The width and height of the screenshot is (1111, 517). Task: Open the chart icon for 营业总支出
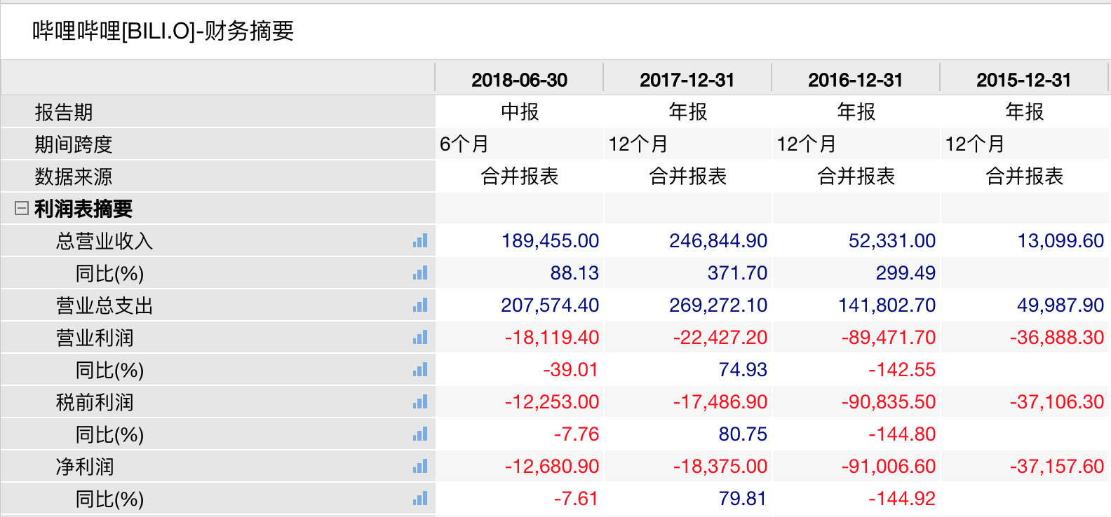(x=420, y=305)
